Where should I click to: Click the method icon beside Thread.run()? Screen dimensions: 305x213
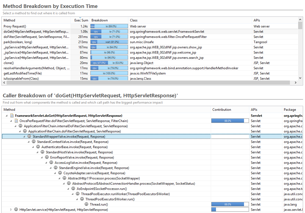87,204
